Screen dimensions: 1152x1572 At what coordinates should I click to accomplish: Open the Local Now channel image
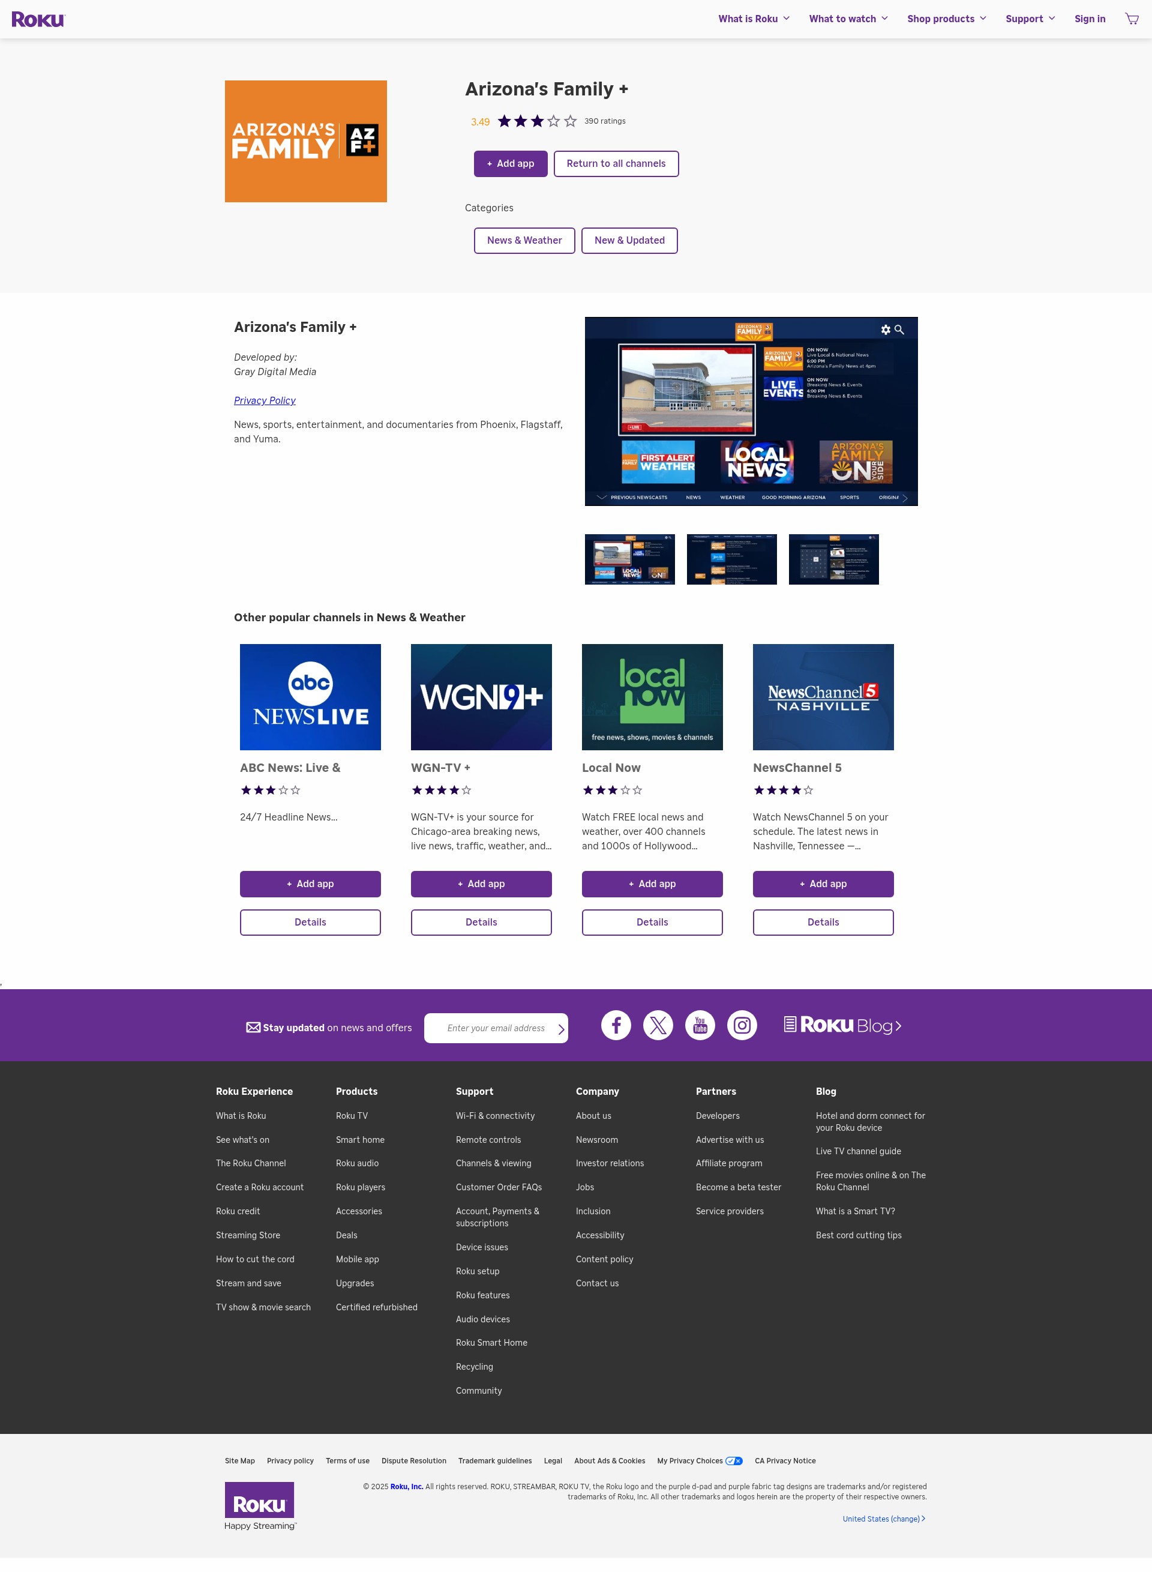click(652, 697)
